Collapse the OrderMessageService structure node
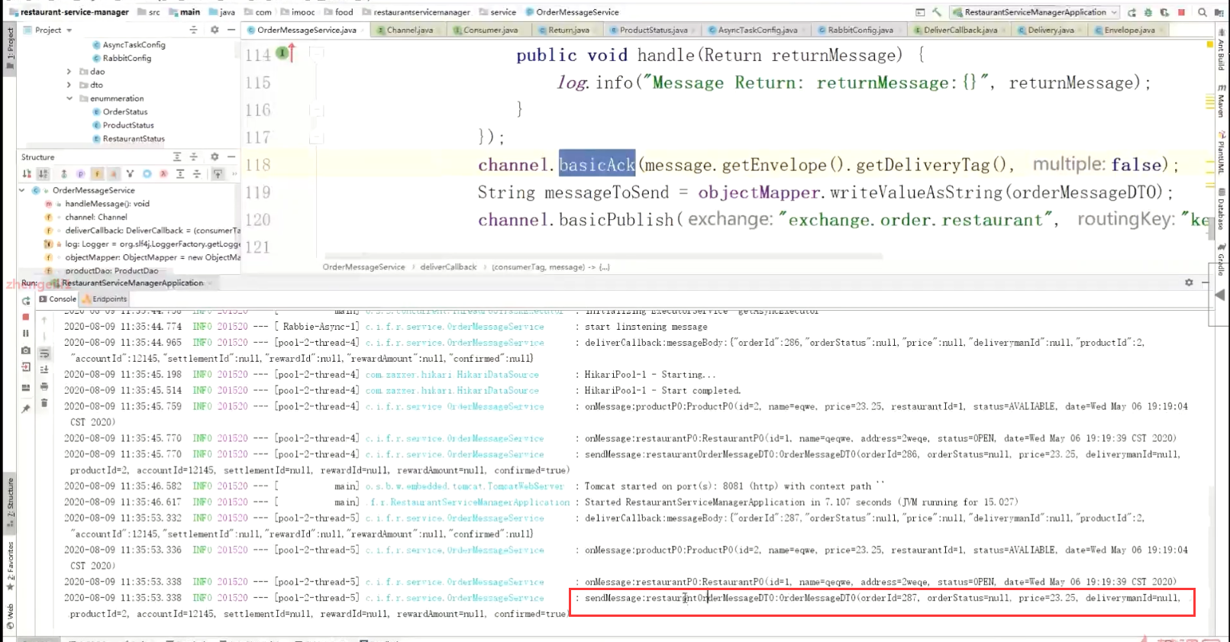 (x=22, y=190)
